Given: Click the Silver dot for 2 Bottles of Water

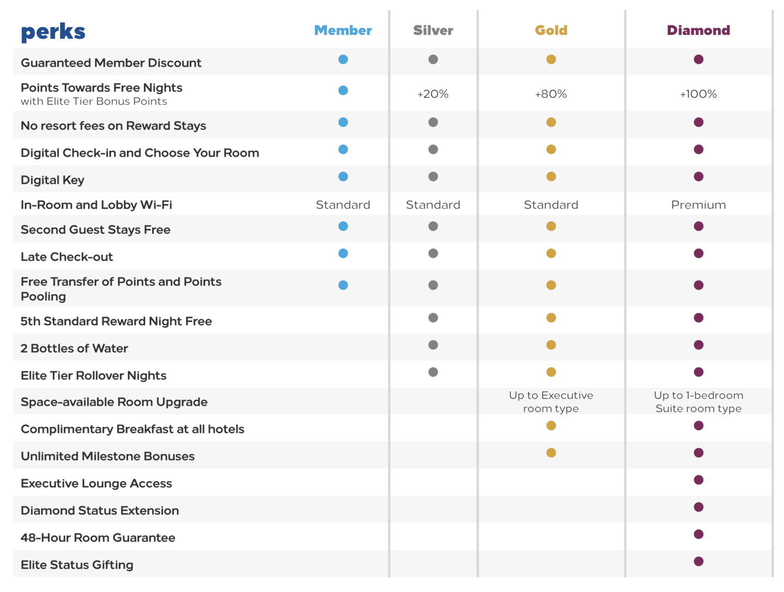Looking at the screenshot, I should click(x=433, y=345).
